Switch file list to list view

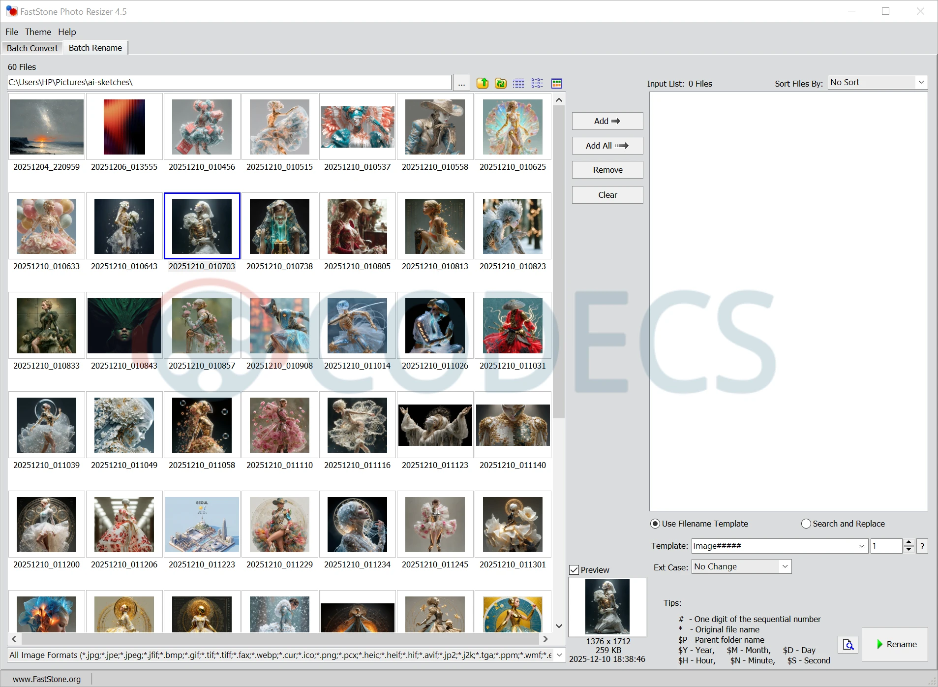point(537,83)
